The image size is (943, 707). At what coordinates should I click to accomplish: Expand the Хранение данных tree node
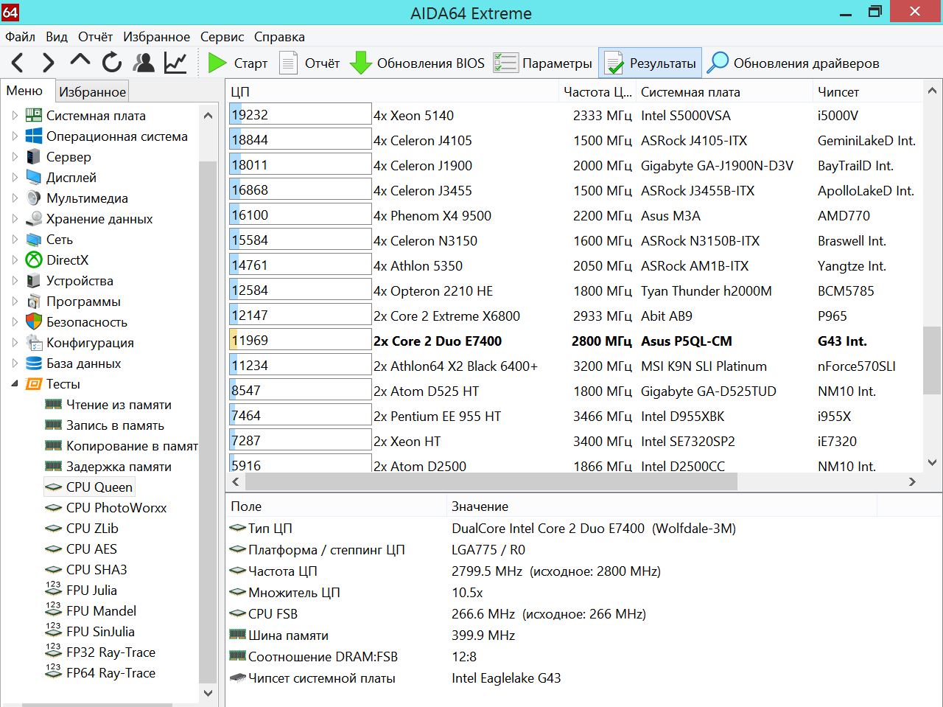(x=15, y=218)
